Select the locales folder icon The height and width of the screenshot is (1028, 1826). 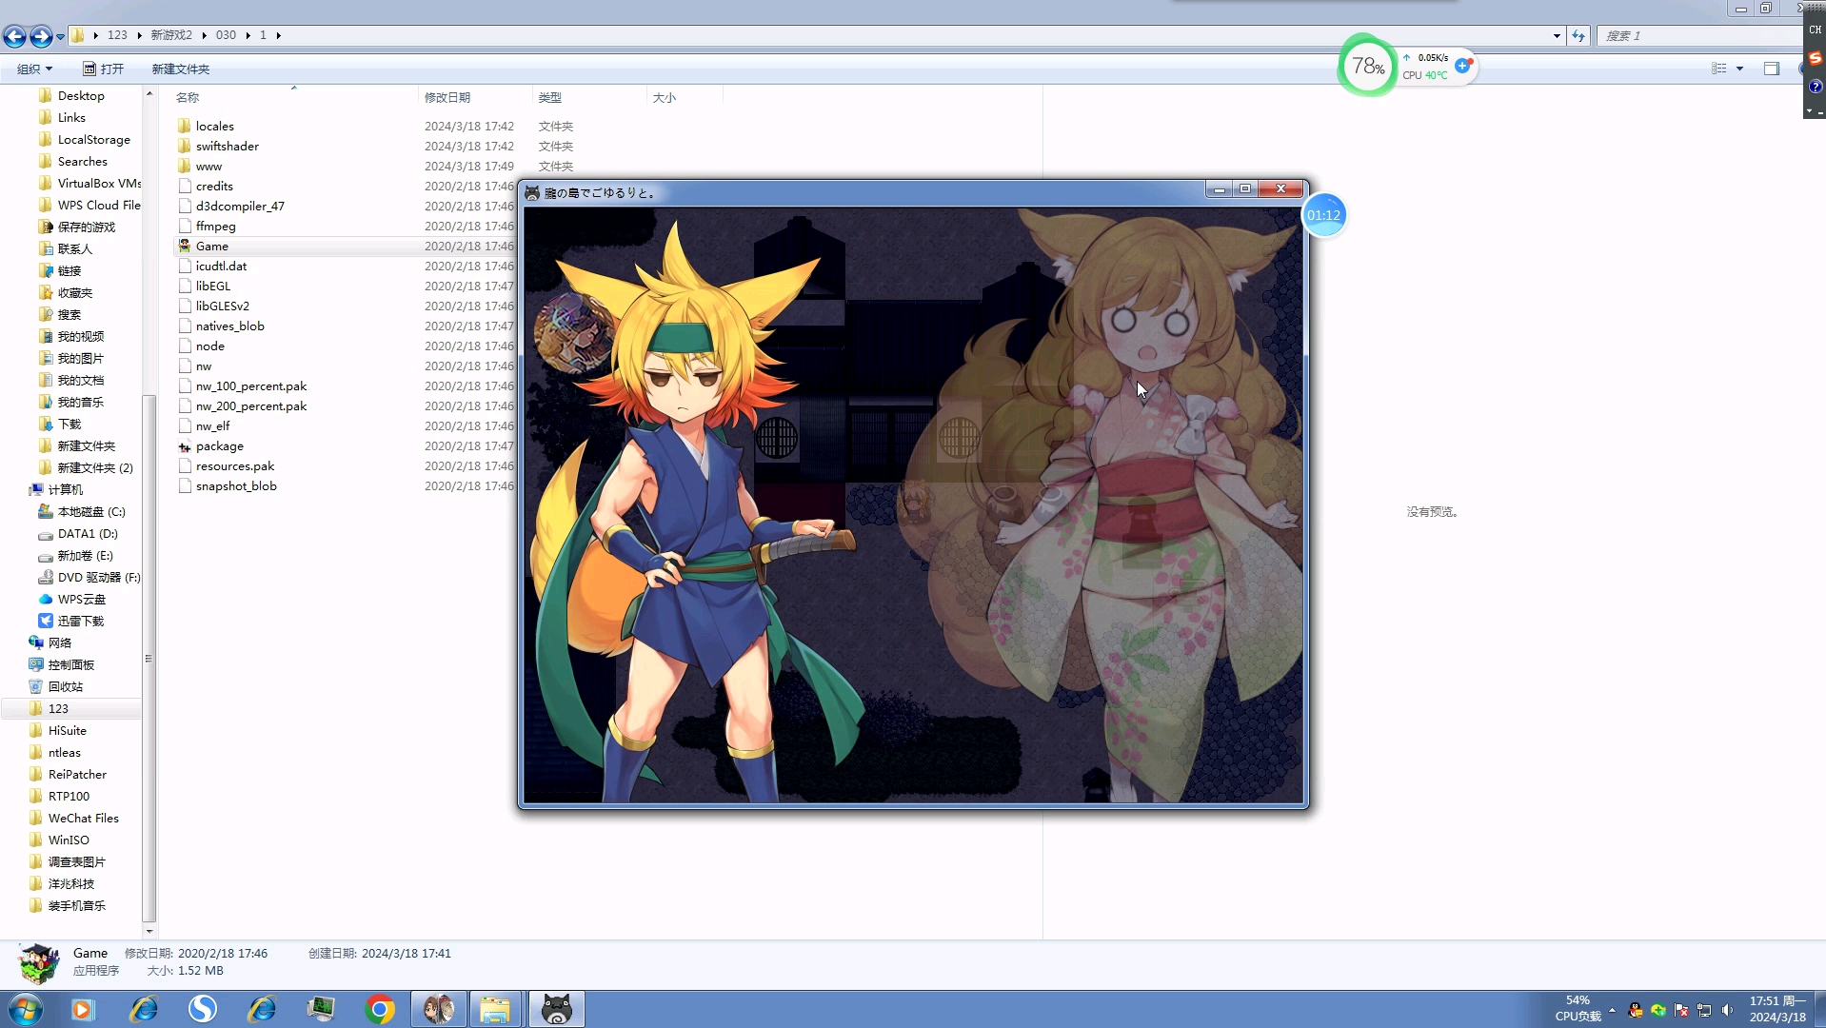pos(185,126)
